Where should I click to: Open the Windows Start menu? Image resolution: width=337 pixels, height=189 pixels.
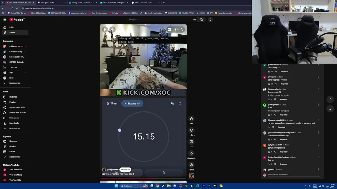(116, 186)
